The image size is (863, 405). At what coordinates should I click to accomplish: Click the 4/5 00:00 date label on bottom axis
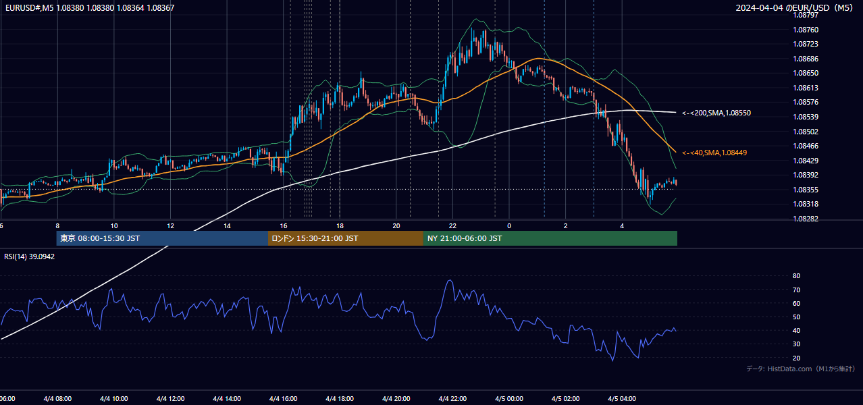pos(509,399)
